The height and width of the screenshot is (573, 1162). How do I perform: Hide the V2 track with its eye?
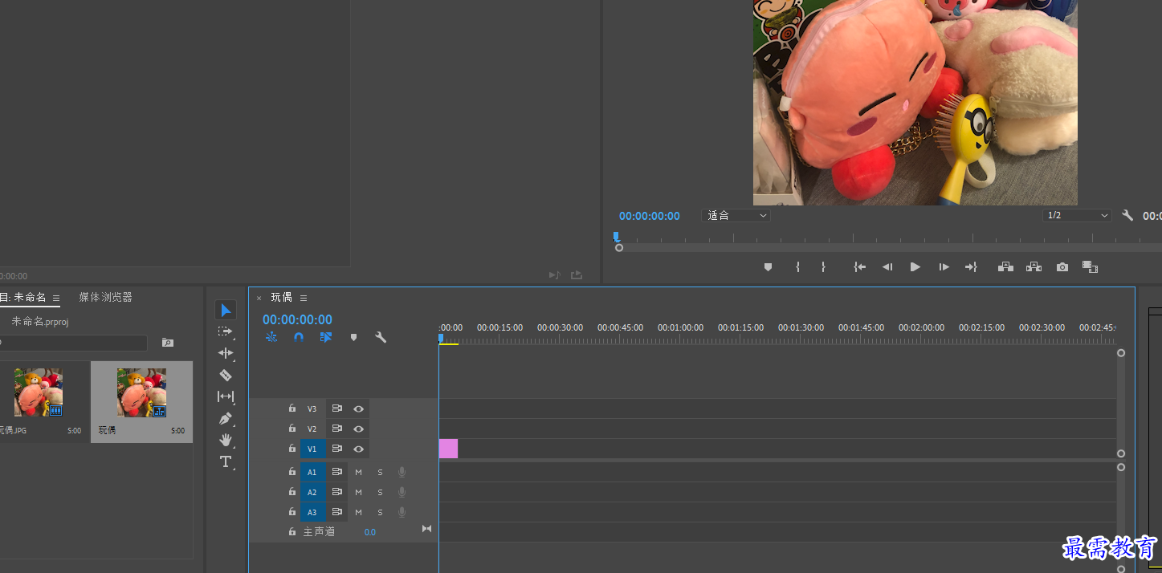pos(358,429)
